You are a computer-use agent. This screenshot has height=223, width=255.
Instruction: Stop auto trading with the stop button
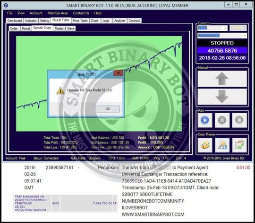pos(239,120)
